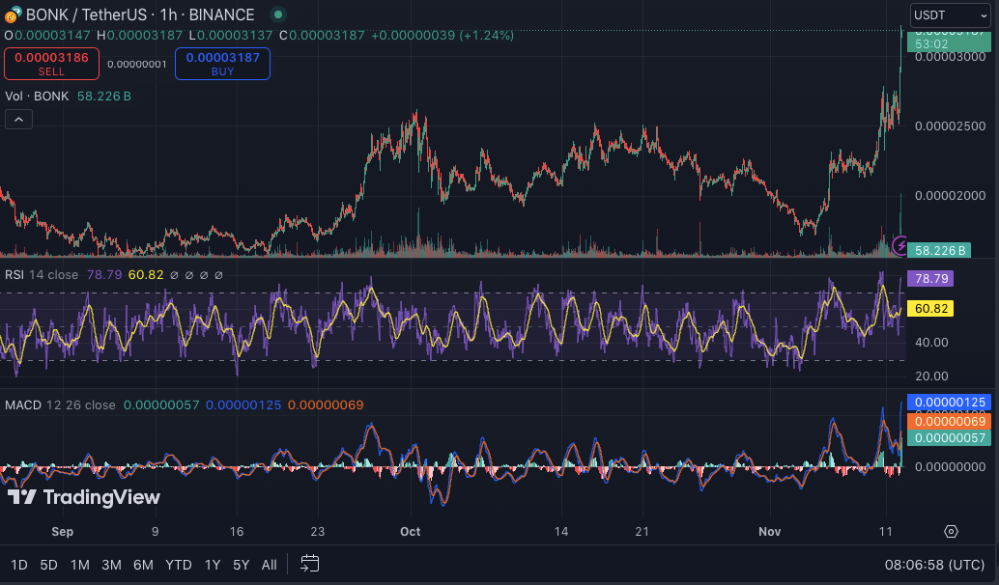Click the volume tag 58.226 B on axis
This screenshot has height=585, width=999.
click(x=939, y=250)
